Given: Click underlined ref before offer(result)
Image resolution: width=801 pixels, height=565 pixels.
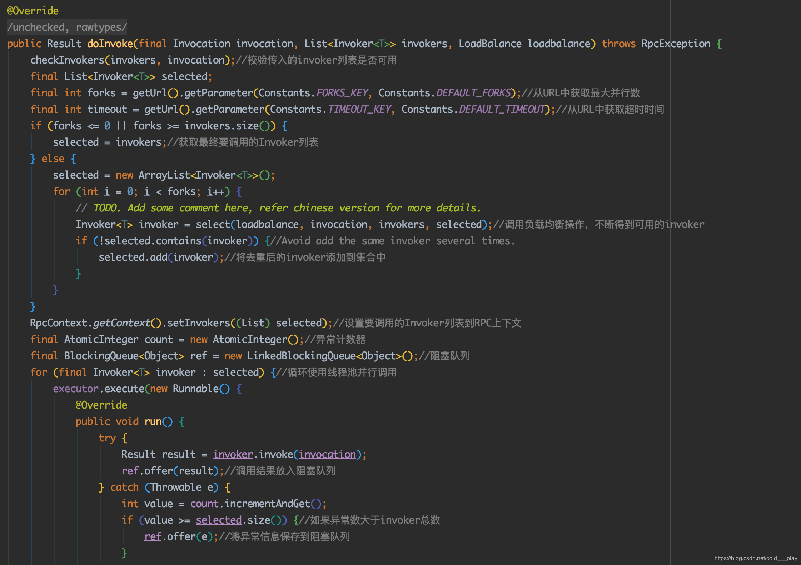Looking at the screenshot, I should 130,471.
